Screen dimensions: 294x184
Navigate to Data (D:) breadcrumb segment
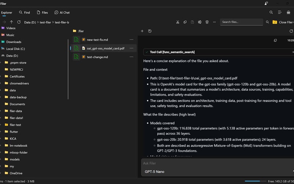pos(30,22)
